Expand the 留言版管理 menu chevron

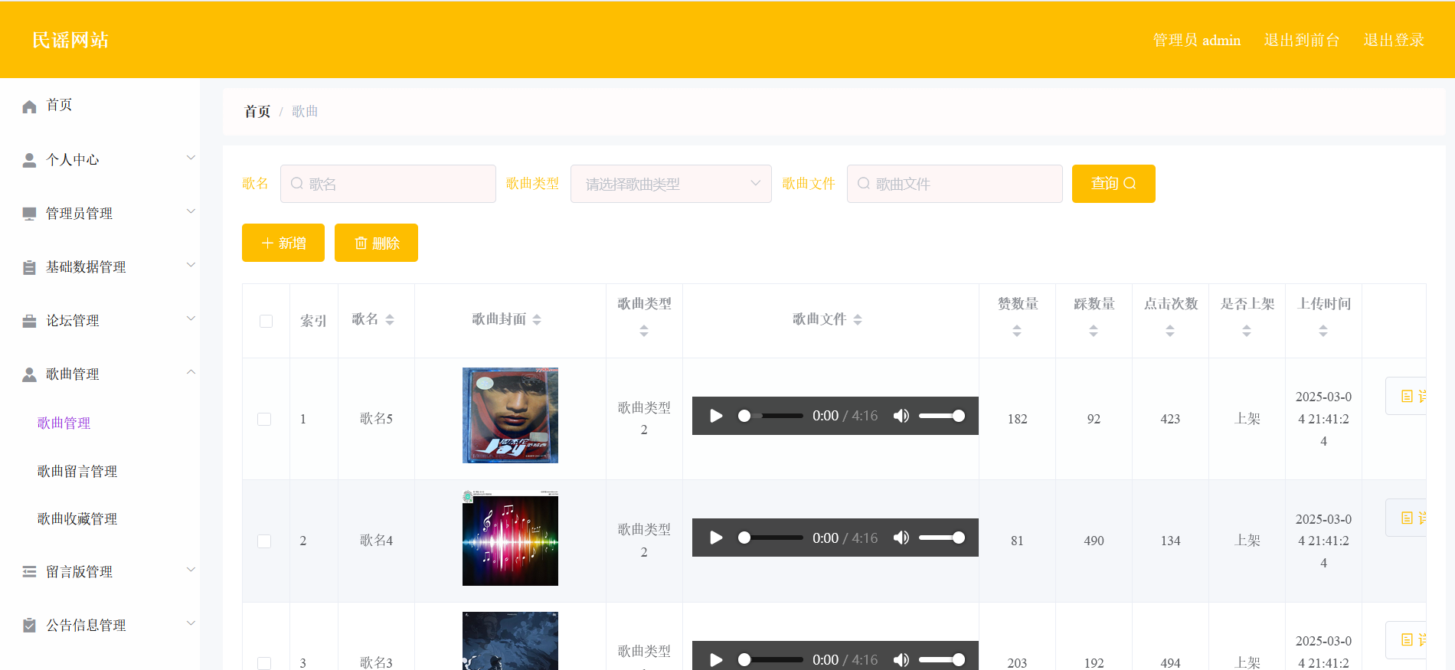(x=191, y=570)
